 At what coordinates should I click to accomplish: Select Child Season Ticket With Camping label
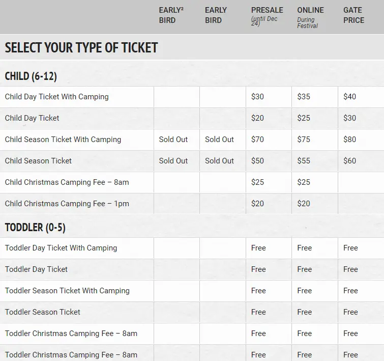[x=63, y=140]
